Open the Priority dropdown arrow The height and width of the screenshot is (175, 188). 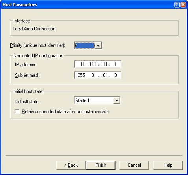click(98, 46)
